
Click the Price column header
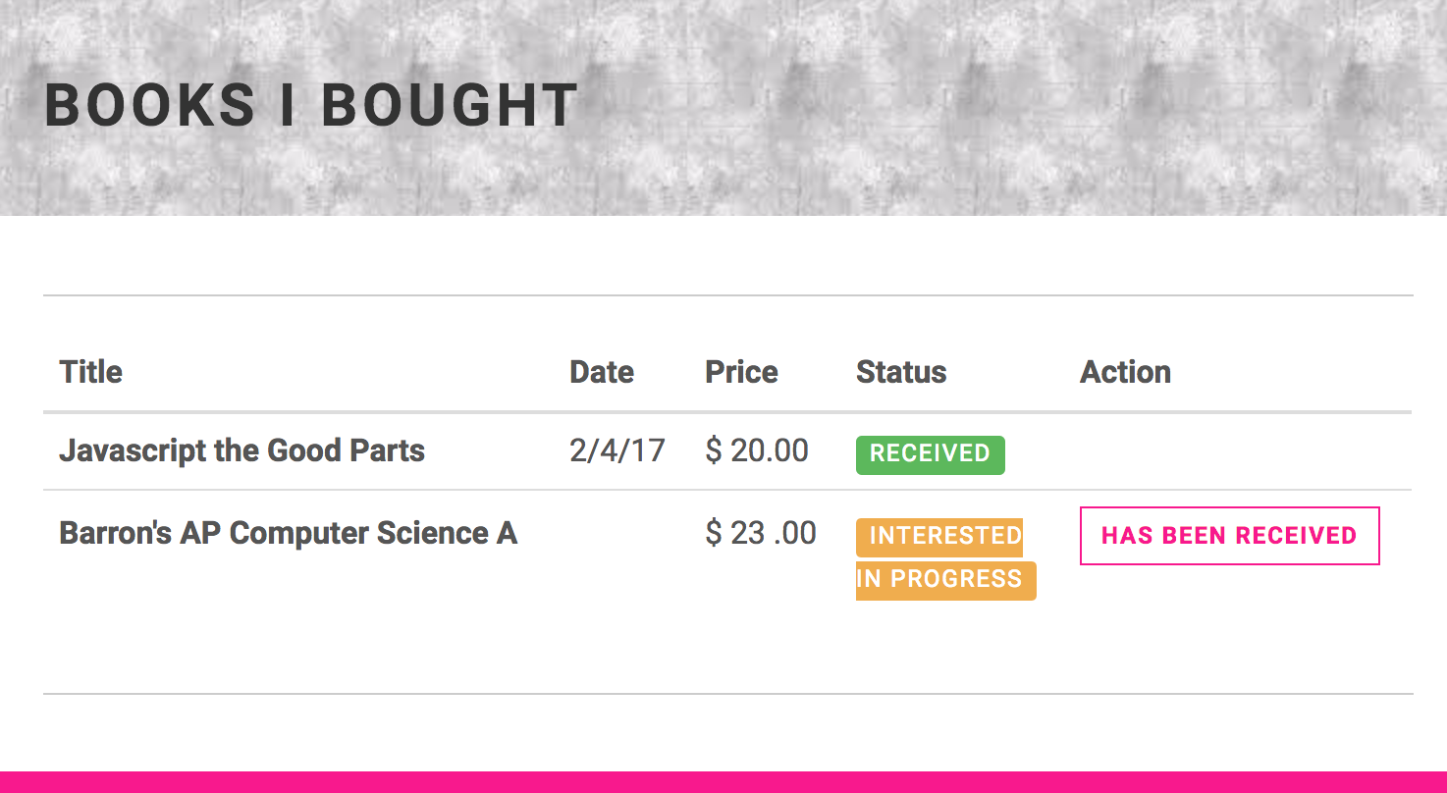(741, 372)
